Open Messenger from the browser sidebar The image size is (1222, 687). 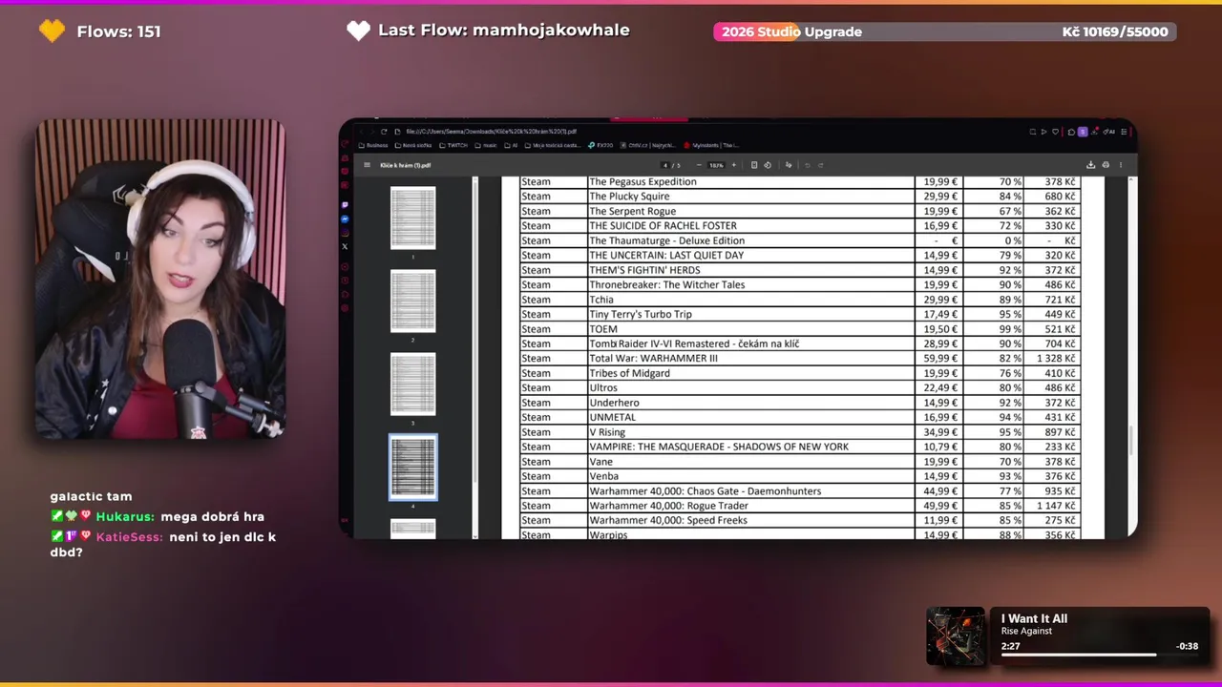coord(345,219)
